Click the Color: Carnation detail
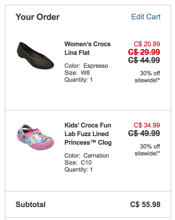This screenshot has height=220, width=175. [87, 156]
